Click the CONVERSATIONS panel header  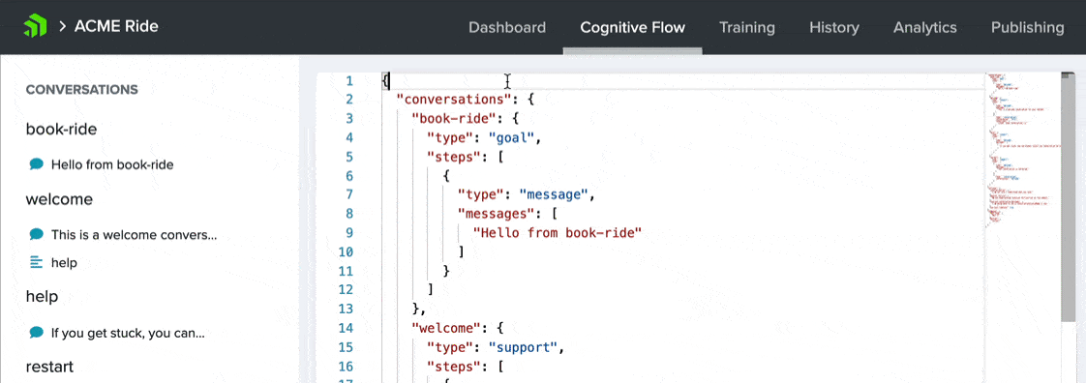(81, 90)
